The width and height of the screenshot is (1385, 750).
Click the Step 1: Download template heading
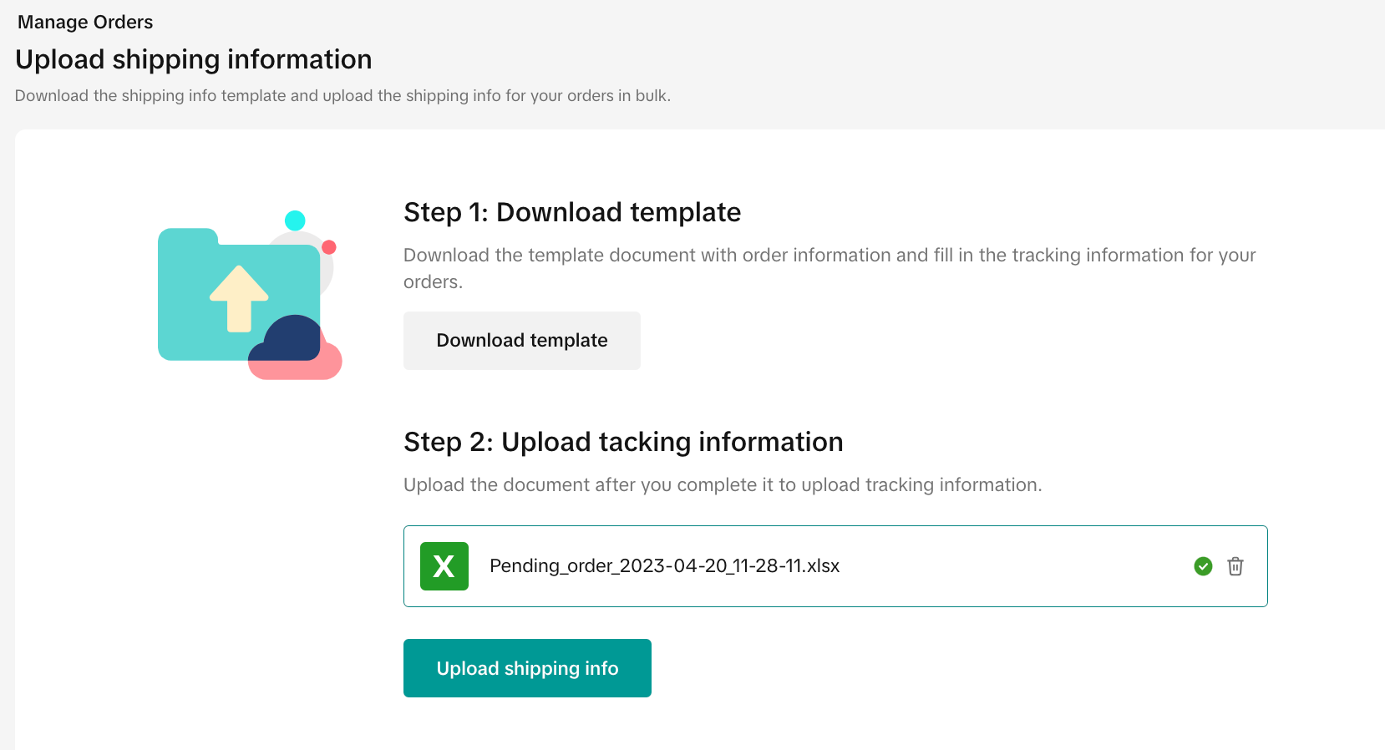click(572, 212)
